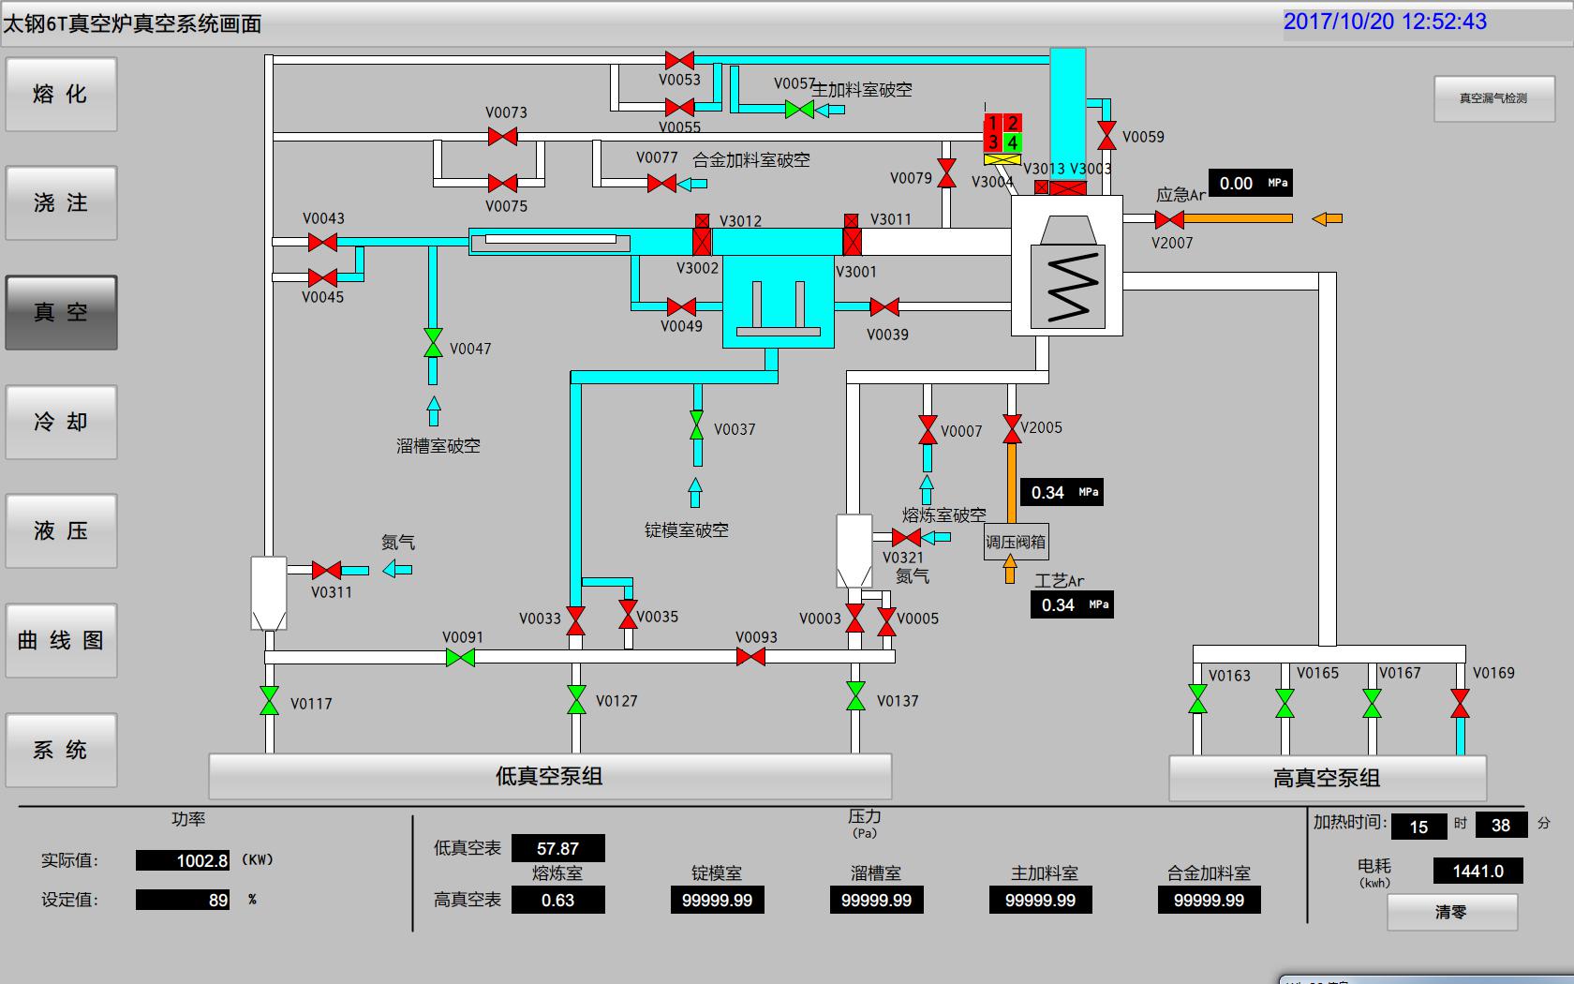Viewport: 1574px width, 984px height.
Task: Click valve V0053 icon on top pipe
Action: pyautogui.click(x=679, y=61)
